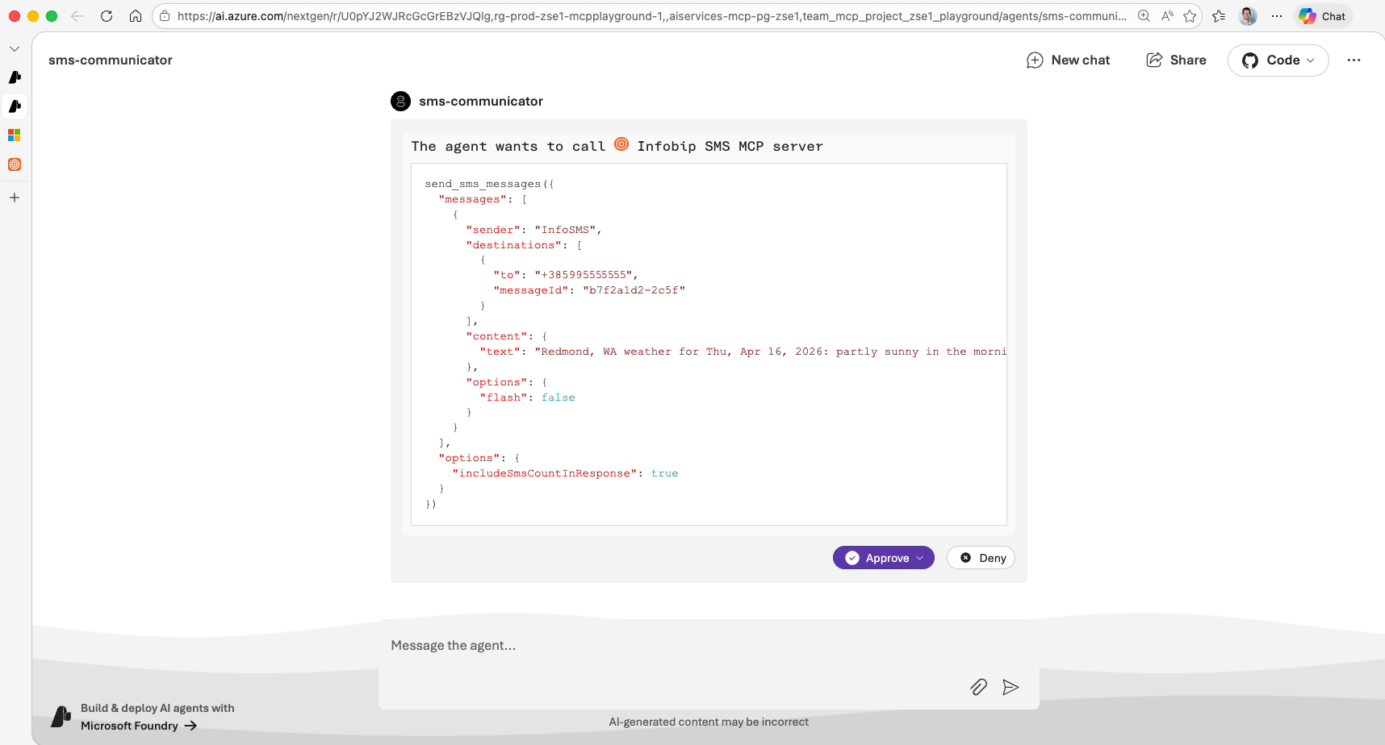
Task: Start a New chat
Action: (x=1068, y=60)
